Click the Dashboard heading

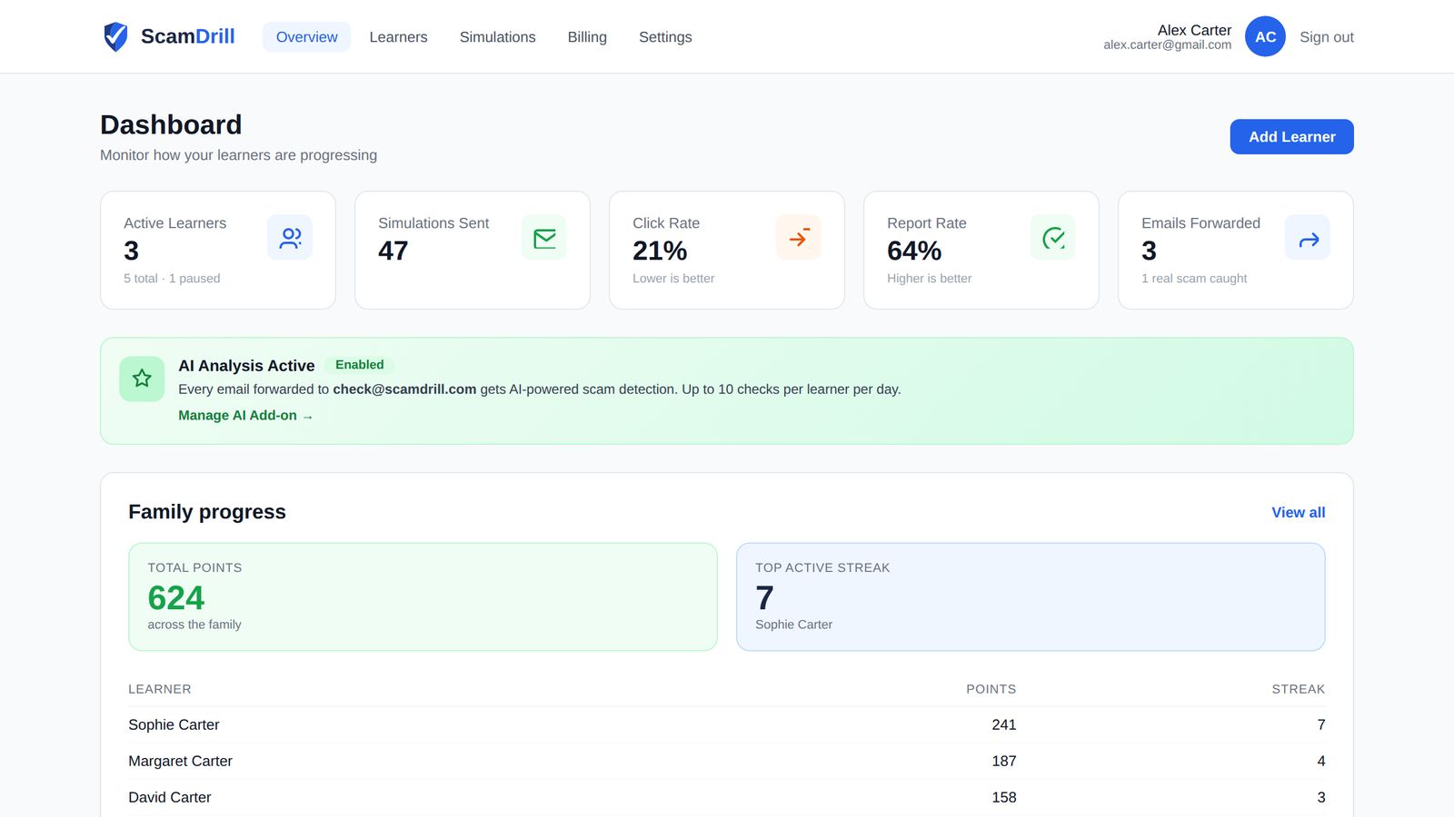(171, 124)
